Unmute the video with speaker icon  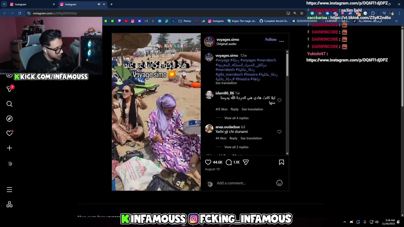(194, 166)
